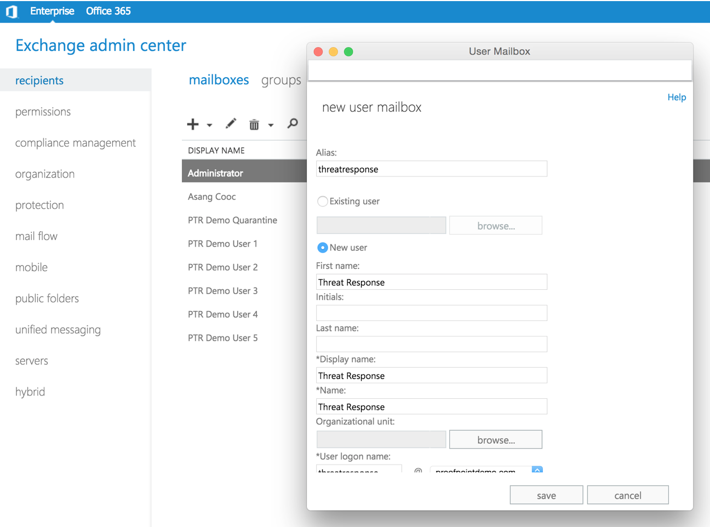
Task: Open the logon domain dropdown
Action: click(x=537, y=469)
